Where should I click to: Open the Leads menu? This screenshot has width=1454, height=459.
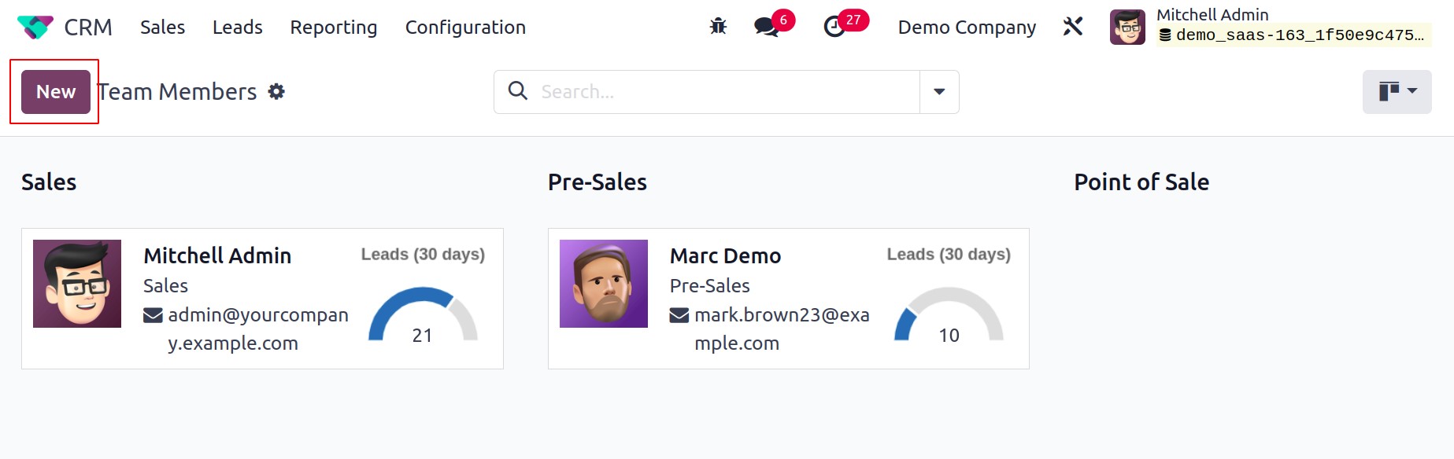pyautogui.click(x=238, y=27)
